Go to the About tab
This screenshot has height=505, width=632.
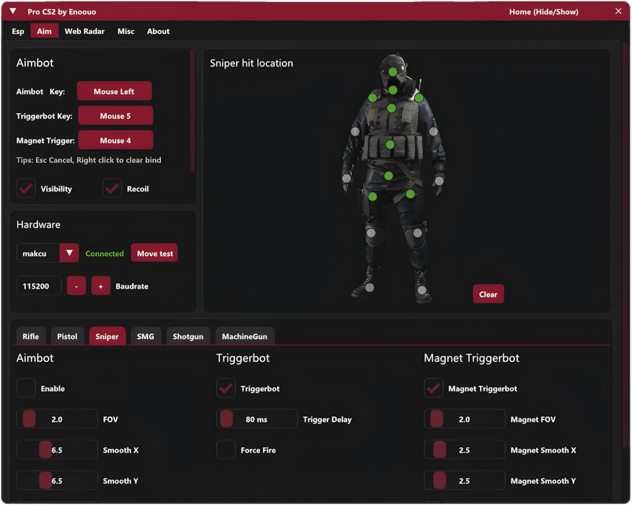coord(158,31)
